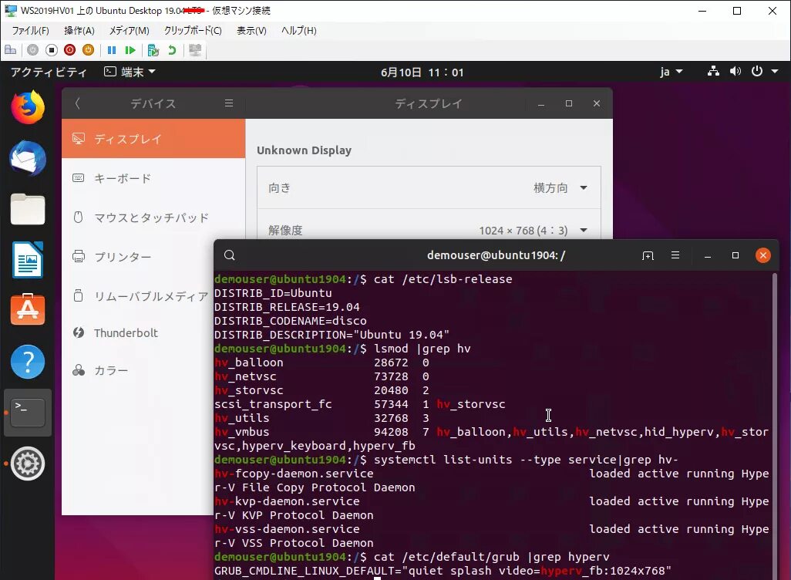Click the Revert green arrow icon
The height and width of the screenshot is (580, 791).
point(172,50)
